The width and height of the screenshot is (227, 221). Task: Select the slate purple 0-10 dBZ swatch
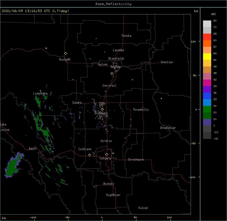click(207, 122)
